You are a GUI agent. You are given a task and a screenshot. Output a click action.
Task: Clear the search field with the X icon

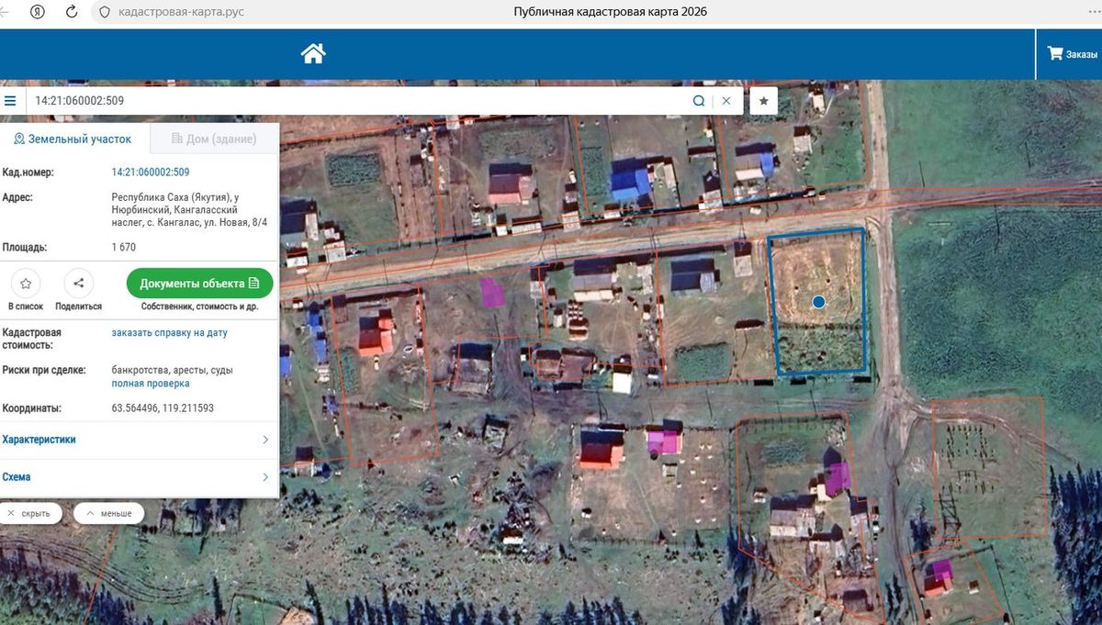point(726,101)
